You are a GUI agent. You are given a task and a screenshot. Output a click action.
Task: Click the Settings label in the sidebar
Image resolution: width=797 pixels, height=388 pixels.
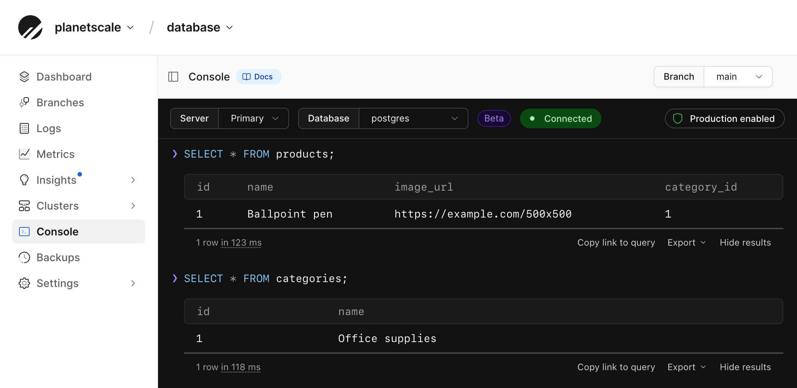pyautogui.click(x=58, y=283)
